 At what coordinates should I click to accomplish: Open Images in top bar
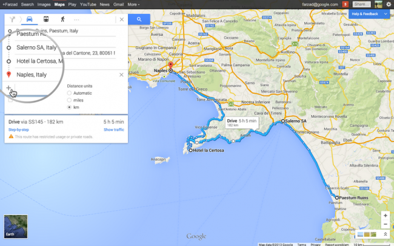pyautogui.click(x=44, y=4)
